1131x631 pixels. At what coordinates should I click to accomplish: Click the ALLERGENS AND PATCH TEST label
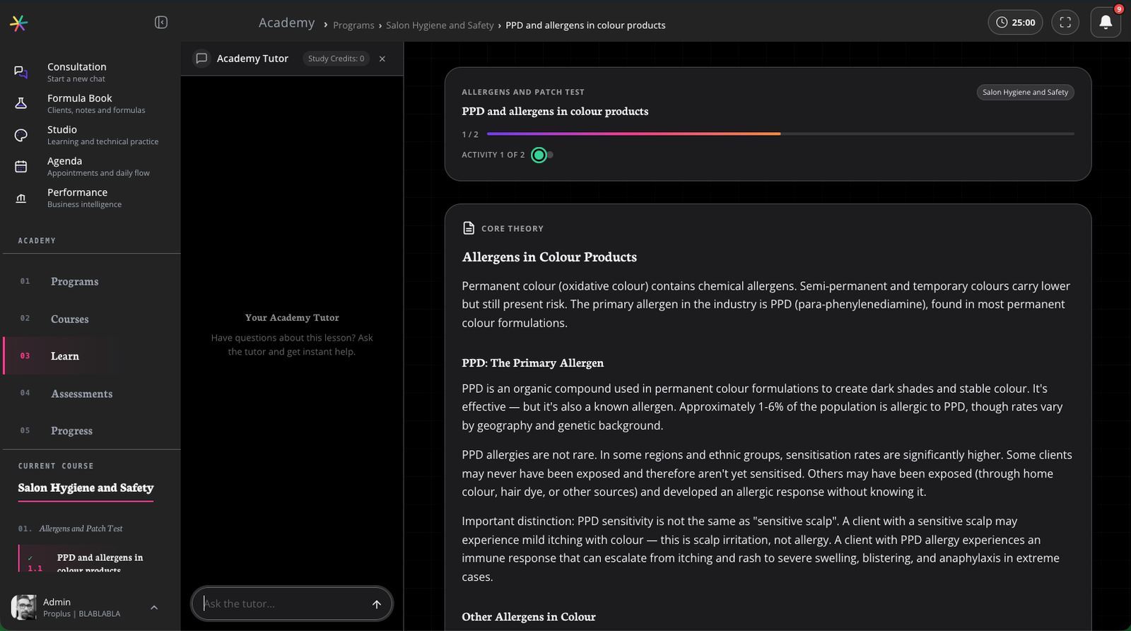(x=523, y=93)
